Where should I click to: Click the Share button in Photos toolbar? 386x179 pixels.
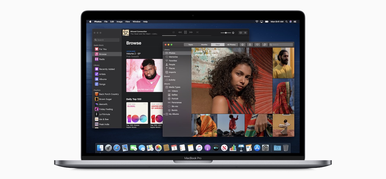[x=250, y=45]
